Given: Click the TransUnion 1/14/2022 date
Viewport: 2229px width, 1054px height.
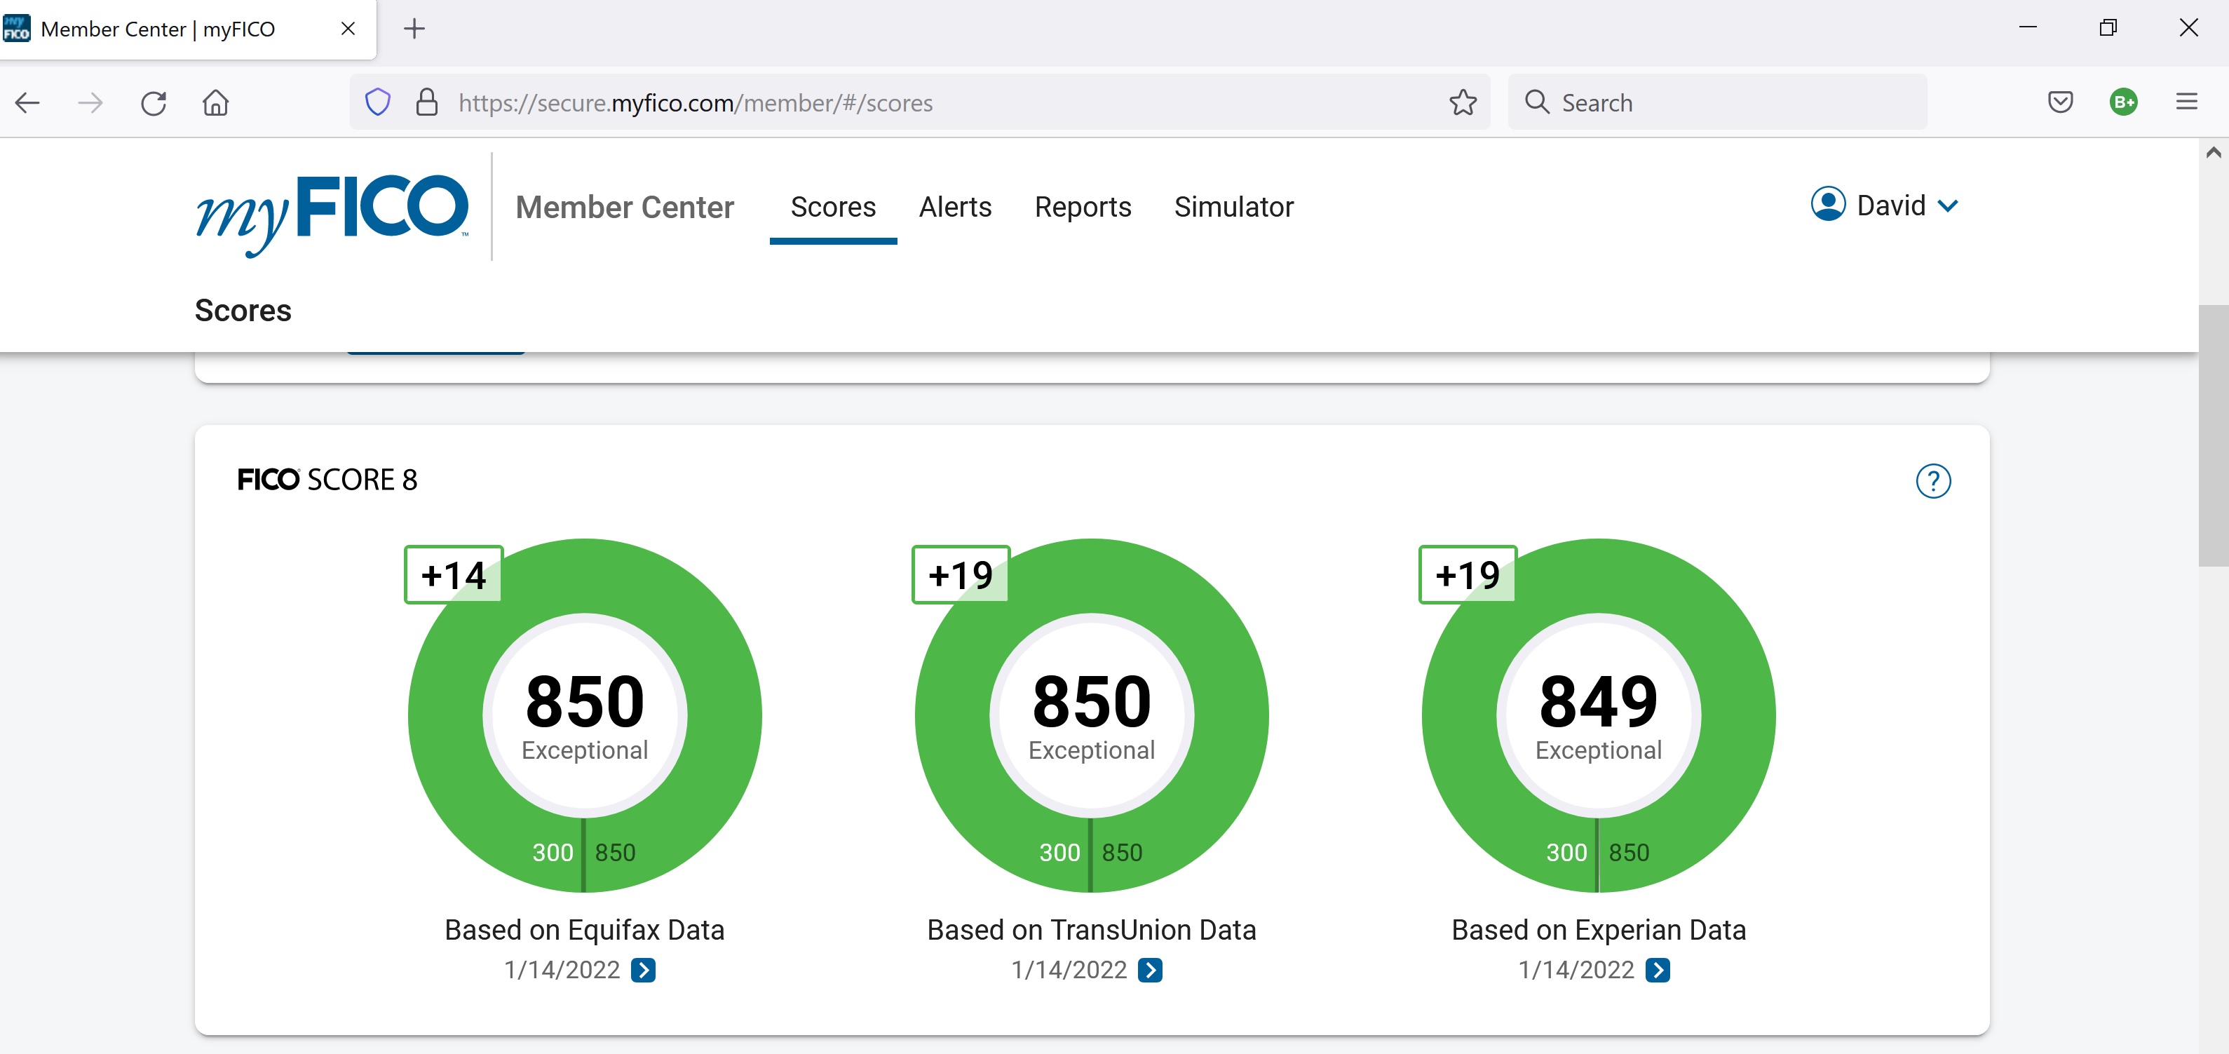Looking at the screenshot, I should (x=1069, y=970).
